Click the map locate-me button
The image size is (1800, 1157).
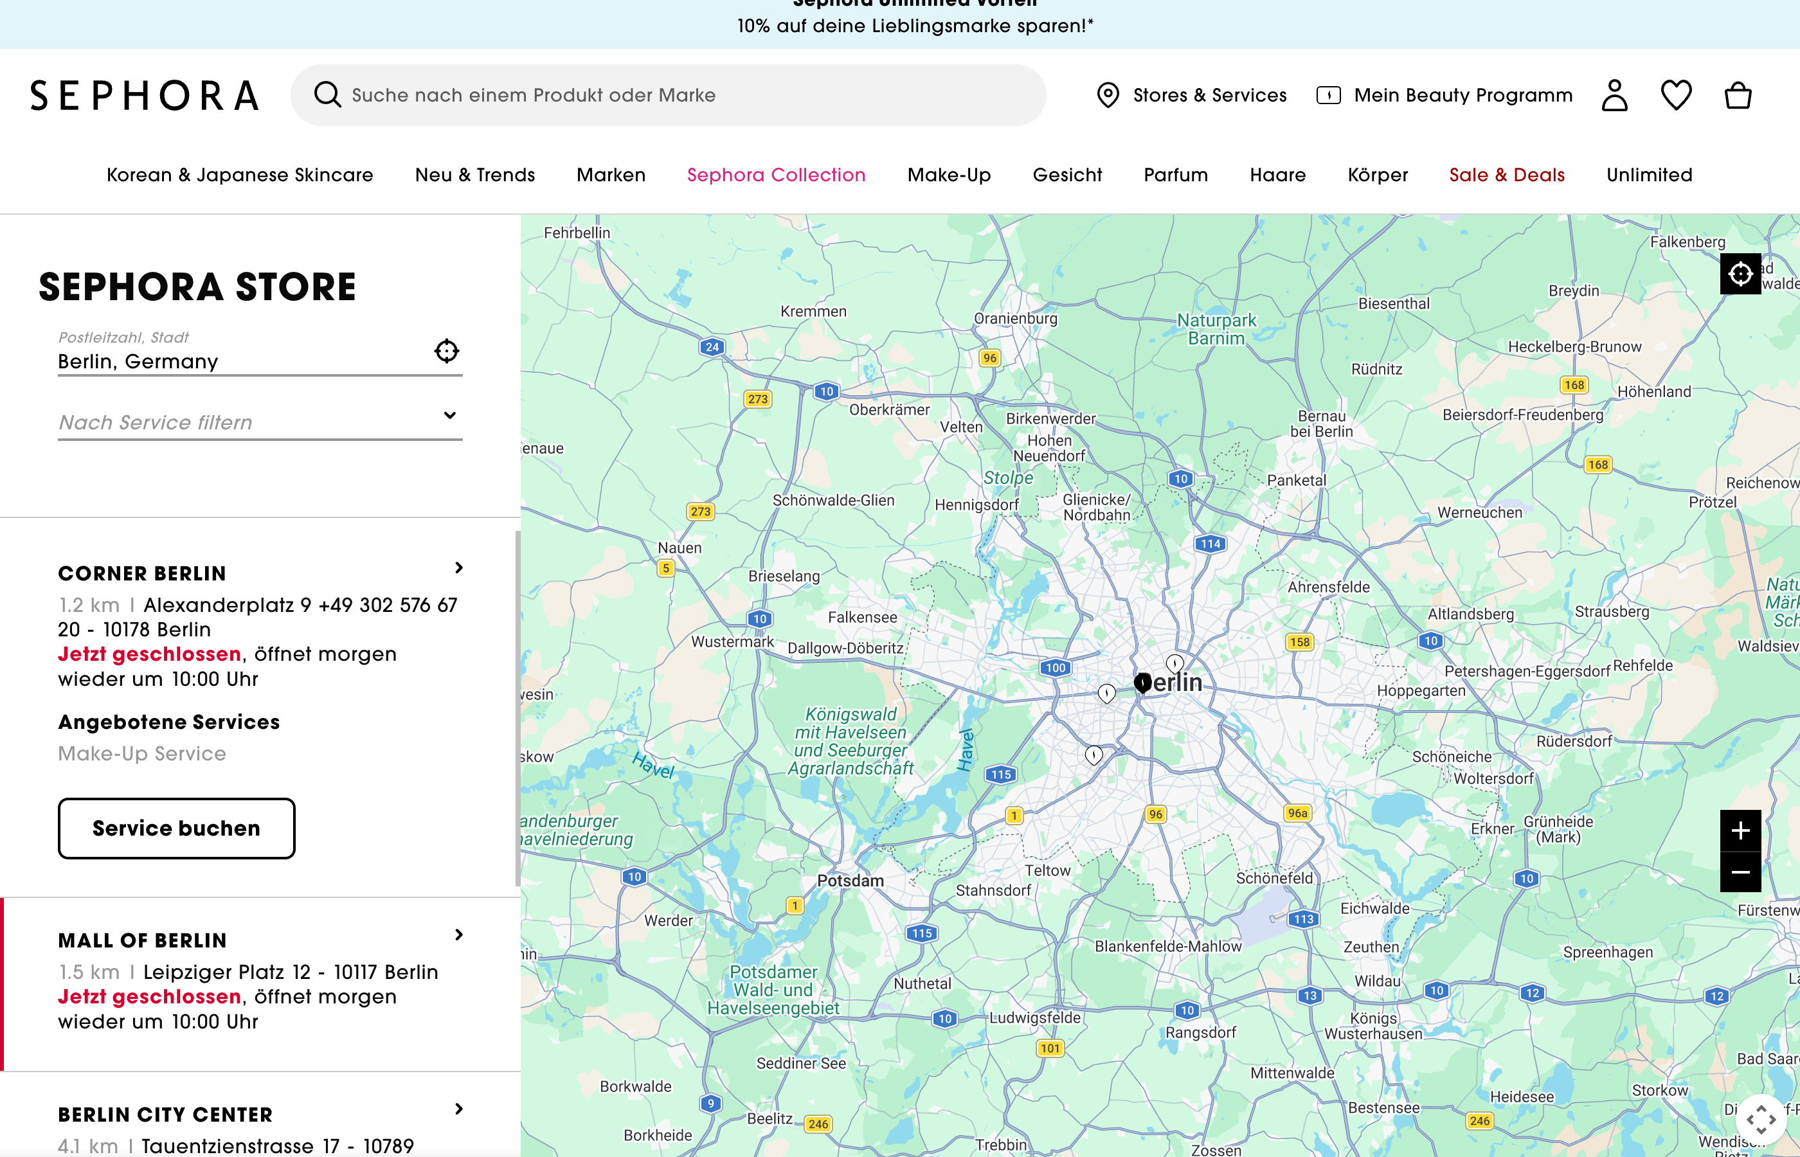pos(1740,274)
